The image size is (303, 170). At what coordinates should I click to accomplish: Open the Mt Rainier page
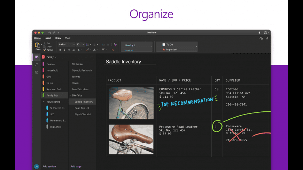82,64
